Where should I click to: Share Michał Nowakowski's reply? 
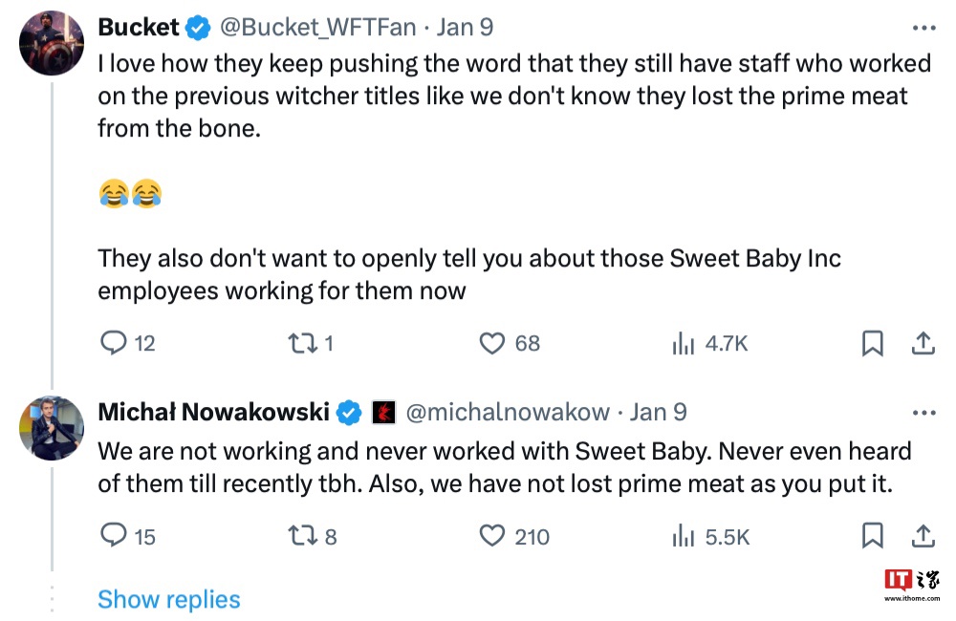[923, 536]
